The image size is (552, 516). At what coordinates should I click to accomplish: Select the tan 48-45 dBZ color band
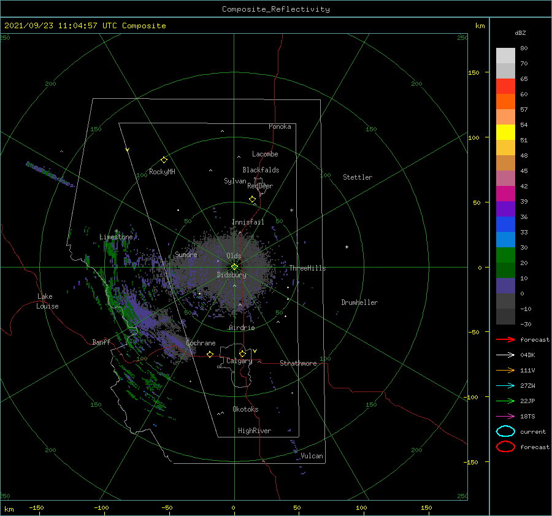click(x=505, y=163)
